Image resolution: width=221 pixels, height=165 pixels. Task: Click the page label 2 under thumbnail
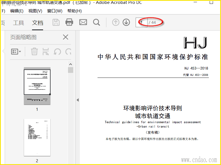pyautogui.click(x=37, y=161)
